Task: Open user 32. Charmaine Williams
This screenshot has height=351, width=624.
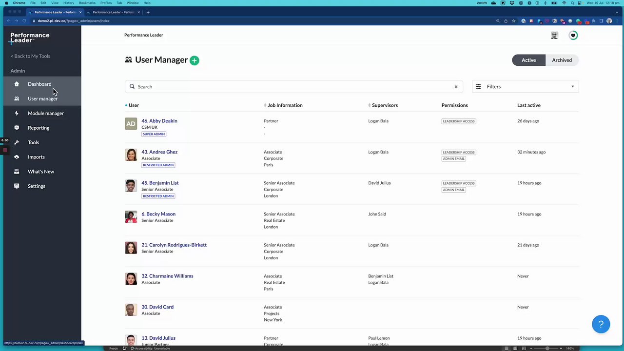Action: point(167,276)
